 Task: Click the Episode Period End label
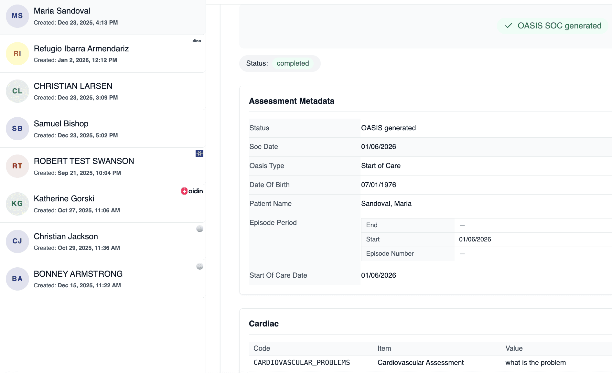coord(372,225)
